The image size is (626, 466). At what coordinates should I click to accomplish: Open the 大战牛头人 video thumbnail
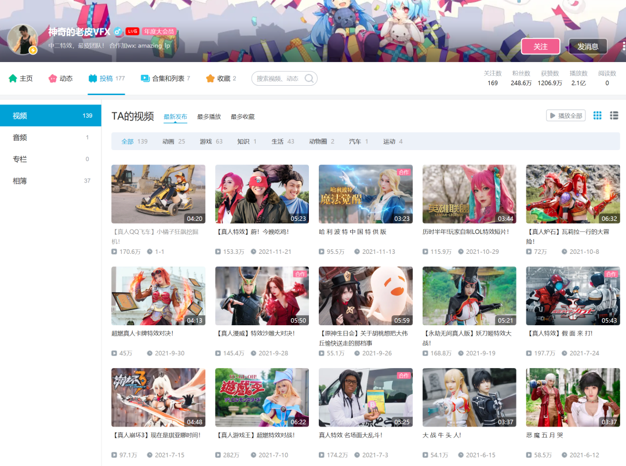click(469, 398)
